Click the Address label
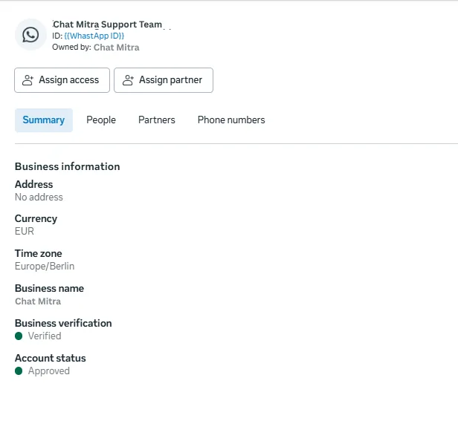The width and height of the screenshot is (458, 444). 34,184
